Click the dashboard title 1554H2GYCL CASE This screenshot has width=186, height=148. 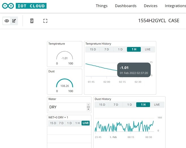pos(159,21)
